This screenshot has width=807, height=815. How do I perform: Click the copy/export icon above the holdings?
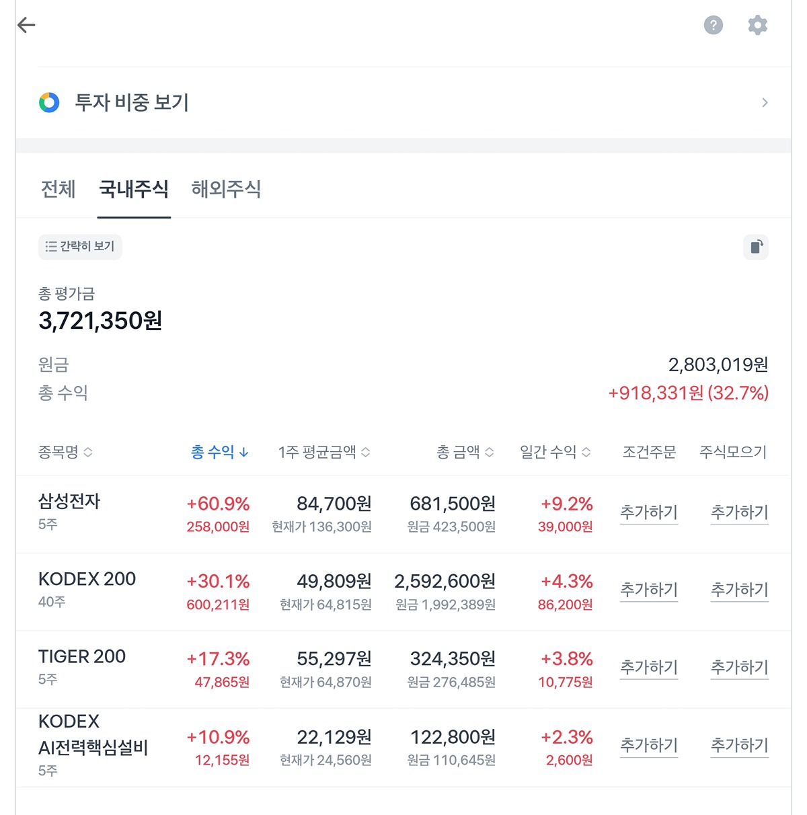click(756, 247)
